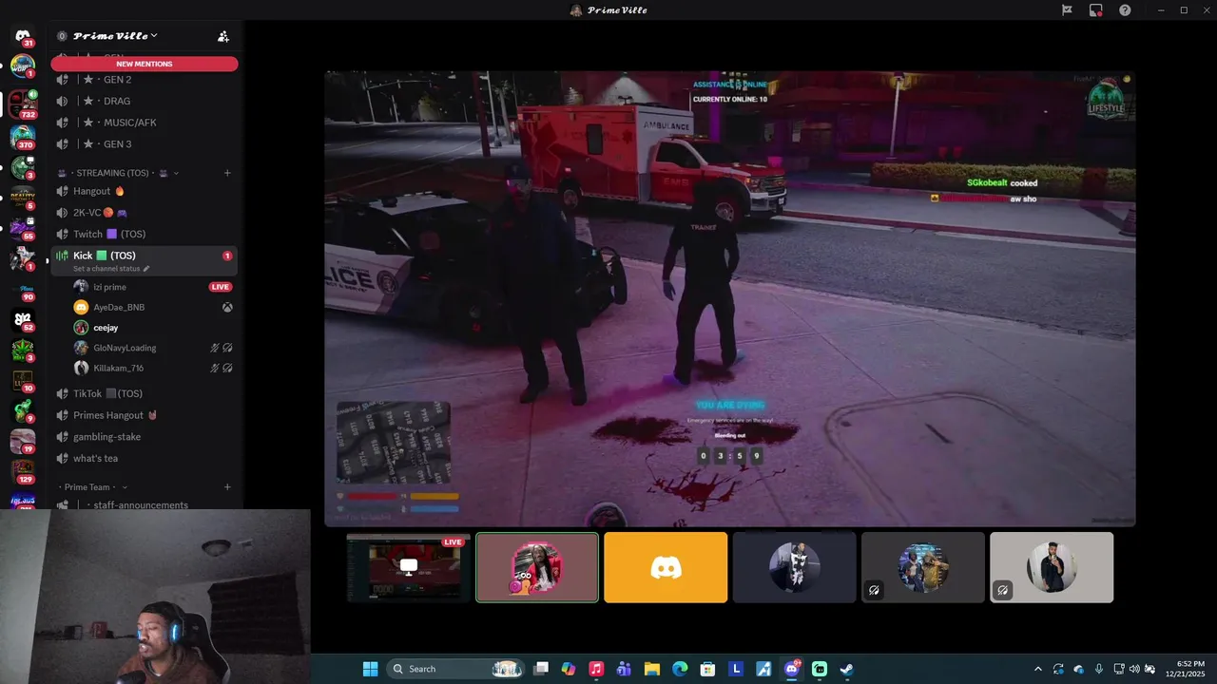Open the PrimeVille server dropdown menu
The height and width of the screenshot is (684, 1217).
tap(116, 36)
